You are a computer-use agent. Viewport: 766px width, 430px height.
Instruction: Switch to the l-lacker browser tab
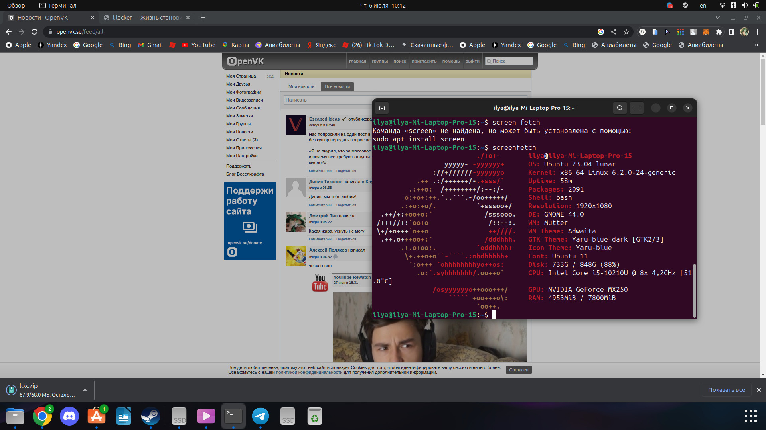[x=147, y=18]
